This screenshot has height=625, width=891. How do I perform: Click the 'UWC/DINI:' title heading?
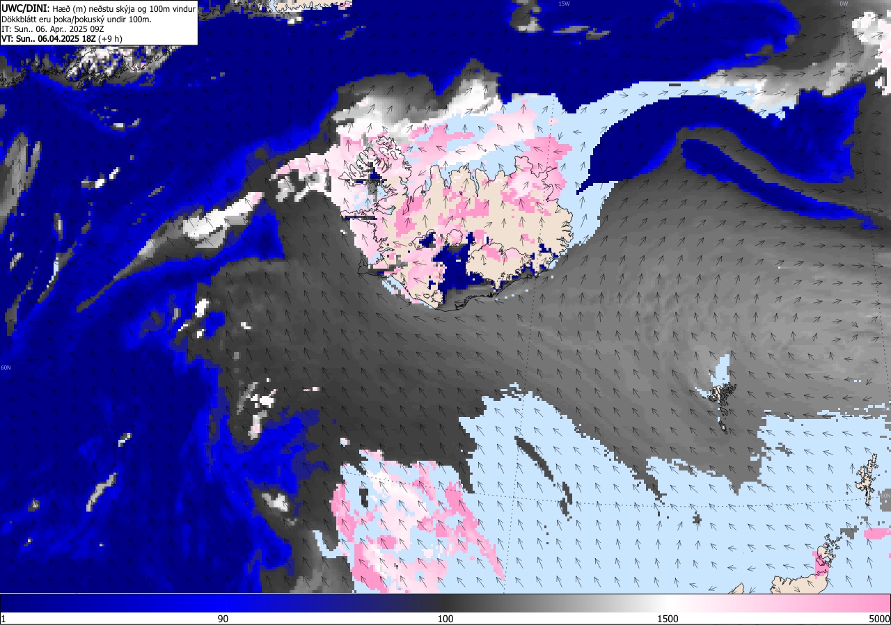pos(26,8)
